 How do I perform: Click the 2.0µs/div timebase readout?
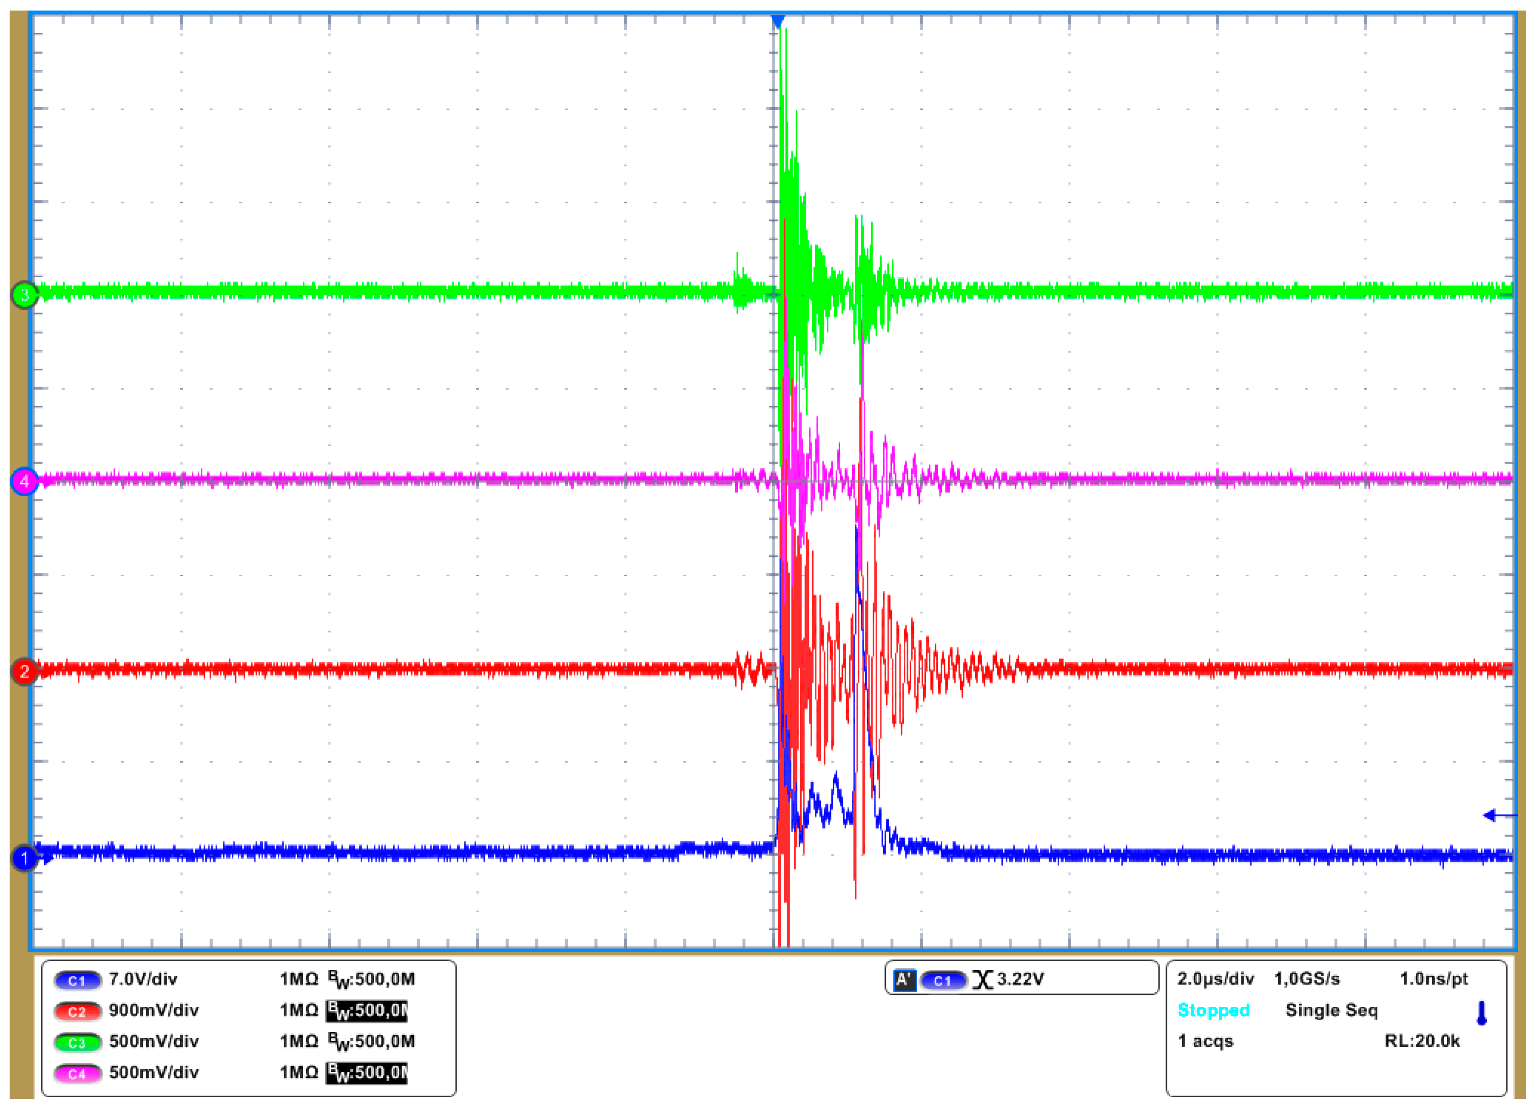point(1215,979)
